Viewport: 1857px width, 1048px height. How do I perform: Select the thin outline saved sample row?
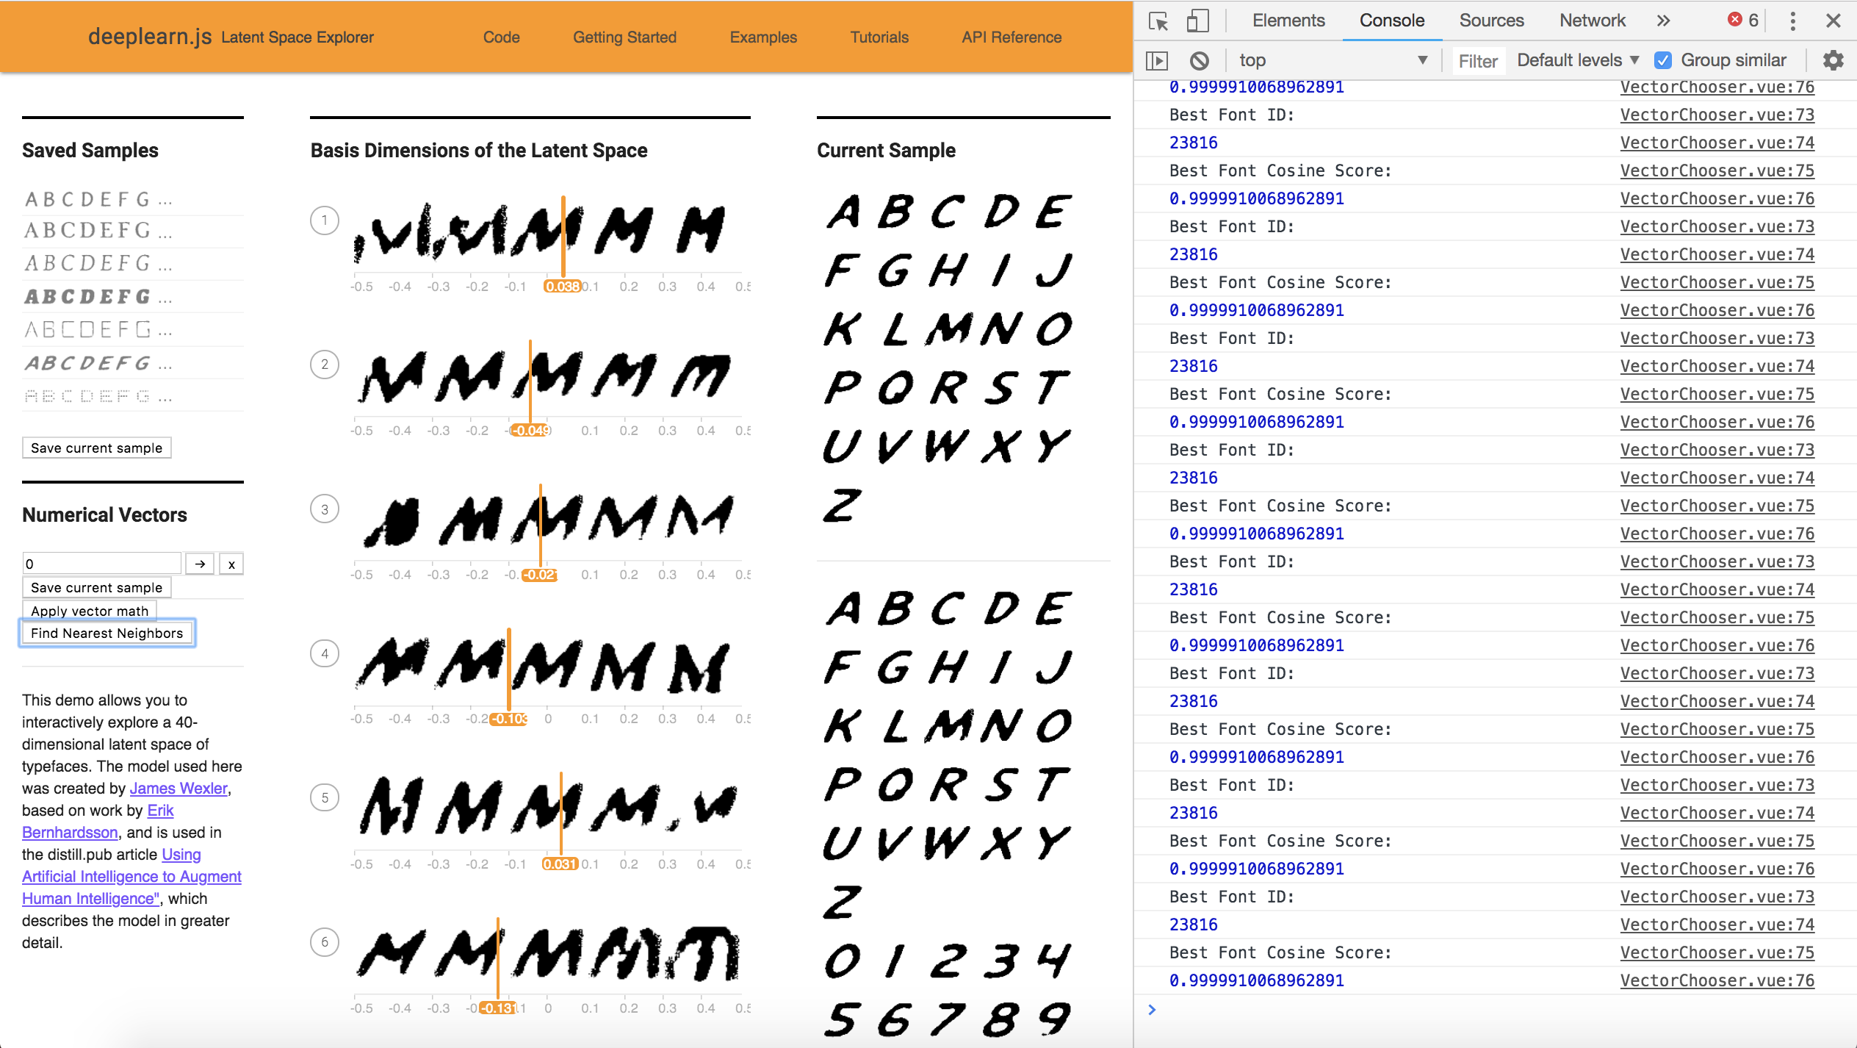(x=132, y=329)
